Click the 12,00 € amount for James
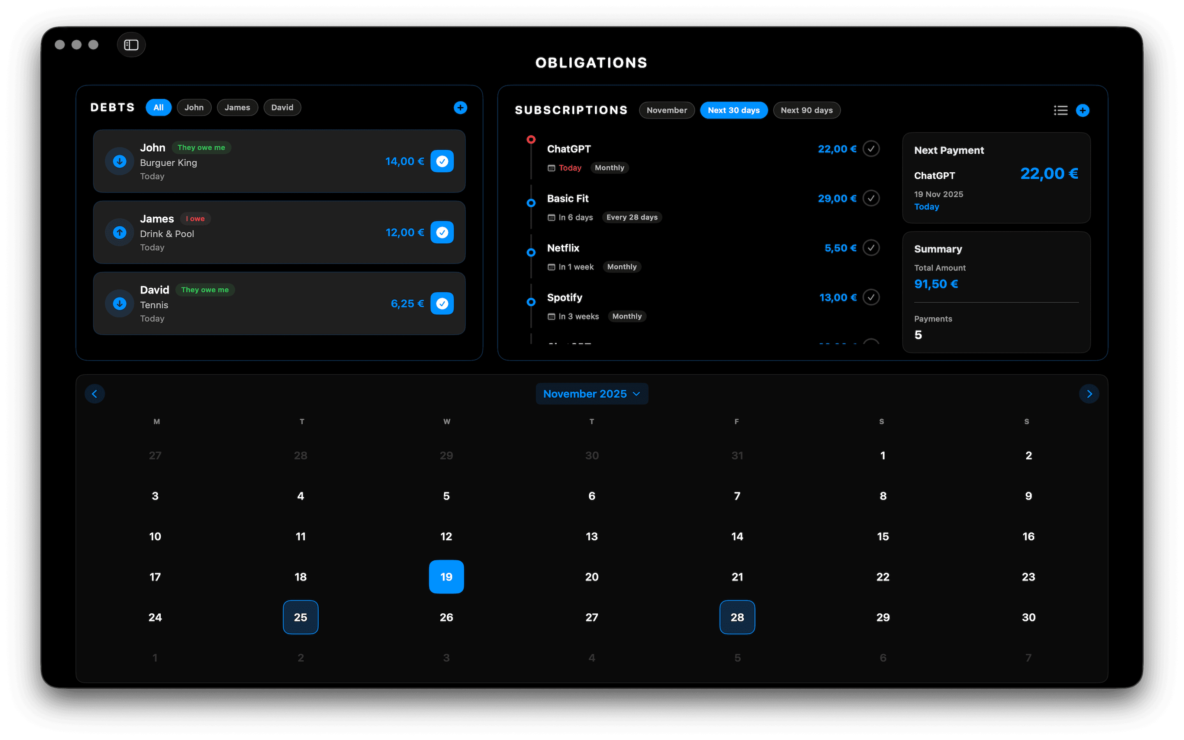1184x740 pixels. pyautogui.click(x=405, y=232)
